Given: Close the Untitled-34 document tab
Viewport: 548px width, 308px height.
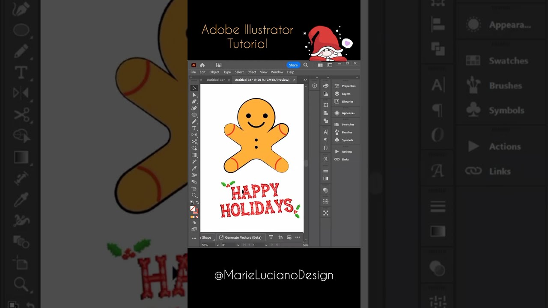Looking at the screenshot, I should click(x=294, y=80).
